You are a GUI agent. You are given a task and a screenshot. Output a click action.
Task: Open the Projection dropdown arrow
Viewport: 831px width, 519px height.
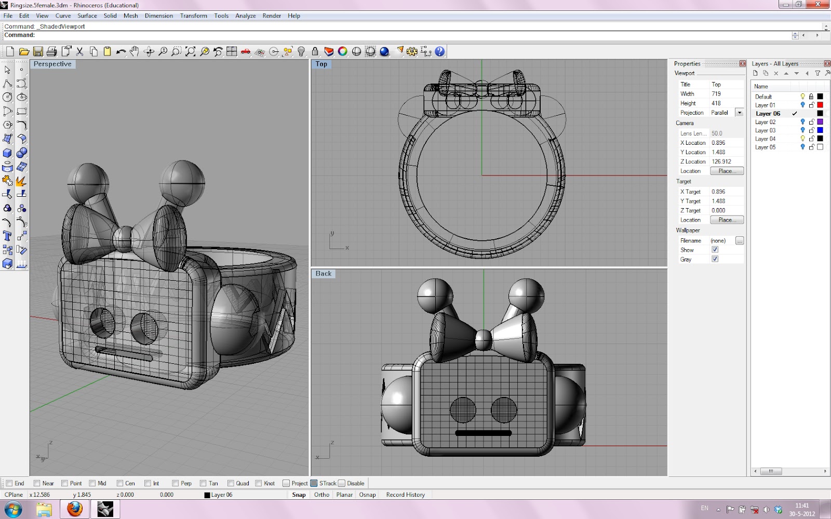[x=739, y=113]
